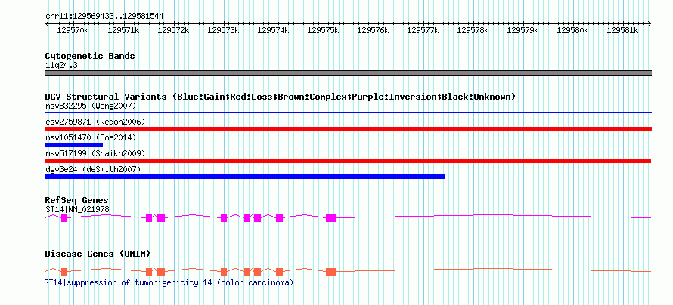Screen dimensions: 673x305
Task: Open variant nsv517199 (Shaikh2009) label
Action: [95, 153]
